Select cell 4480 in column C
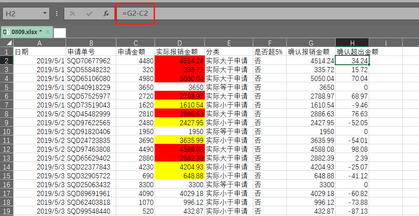Screen dimensions: 419x216 click(x=135, y=61)
